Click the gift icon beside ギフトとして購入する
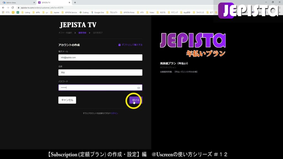The width and height of the screenshot is (283, 159). pos(119,45)
